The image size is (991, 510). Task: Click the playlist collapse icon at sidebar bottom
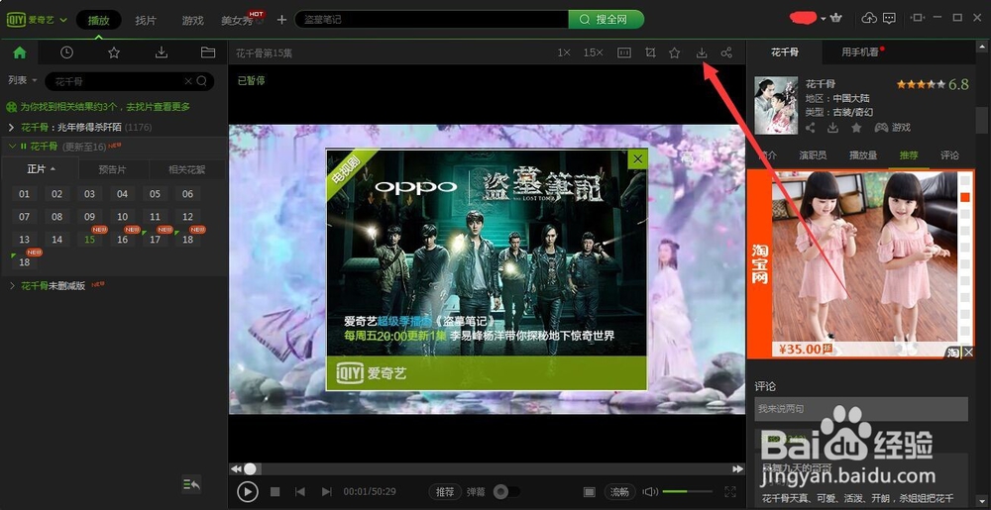tap(191, 484)
